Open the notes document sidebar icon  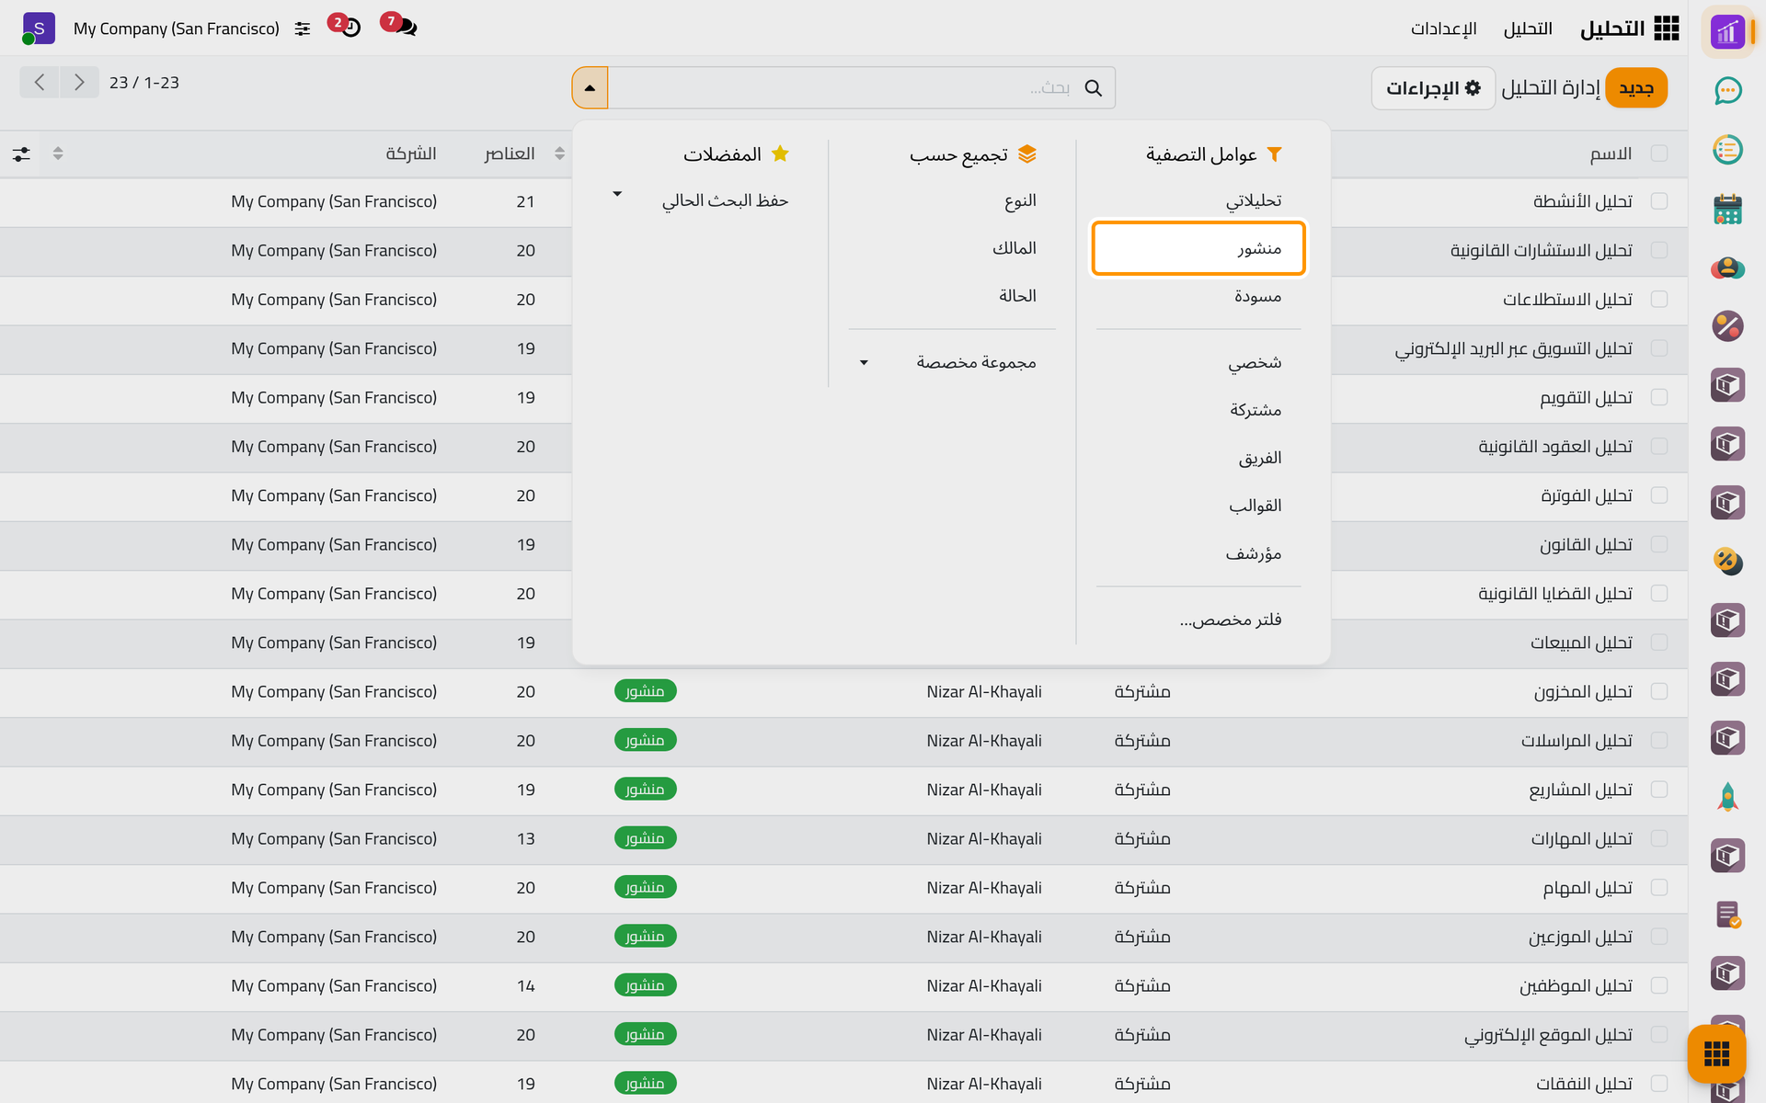point(1727,915)
